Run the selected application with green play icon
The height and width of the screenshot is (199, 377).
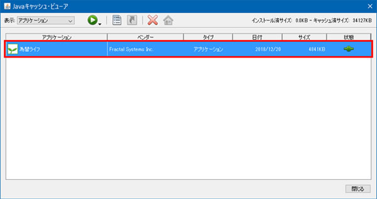92,20
